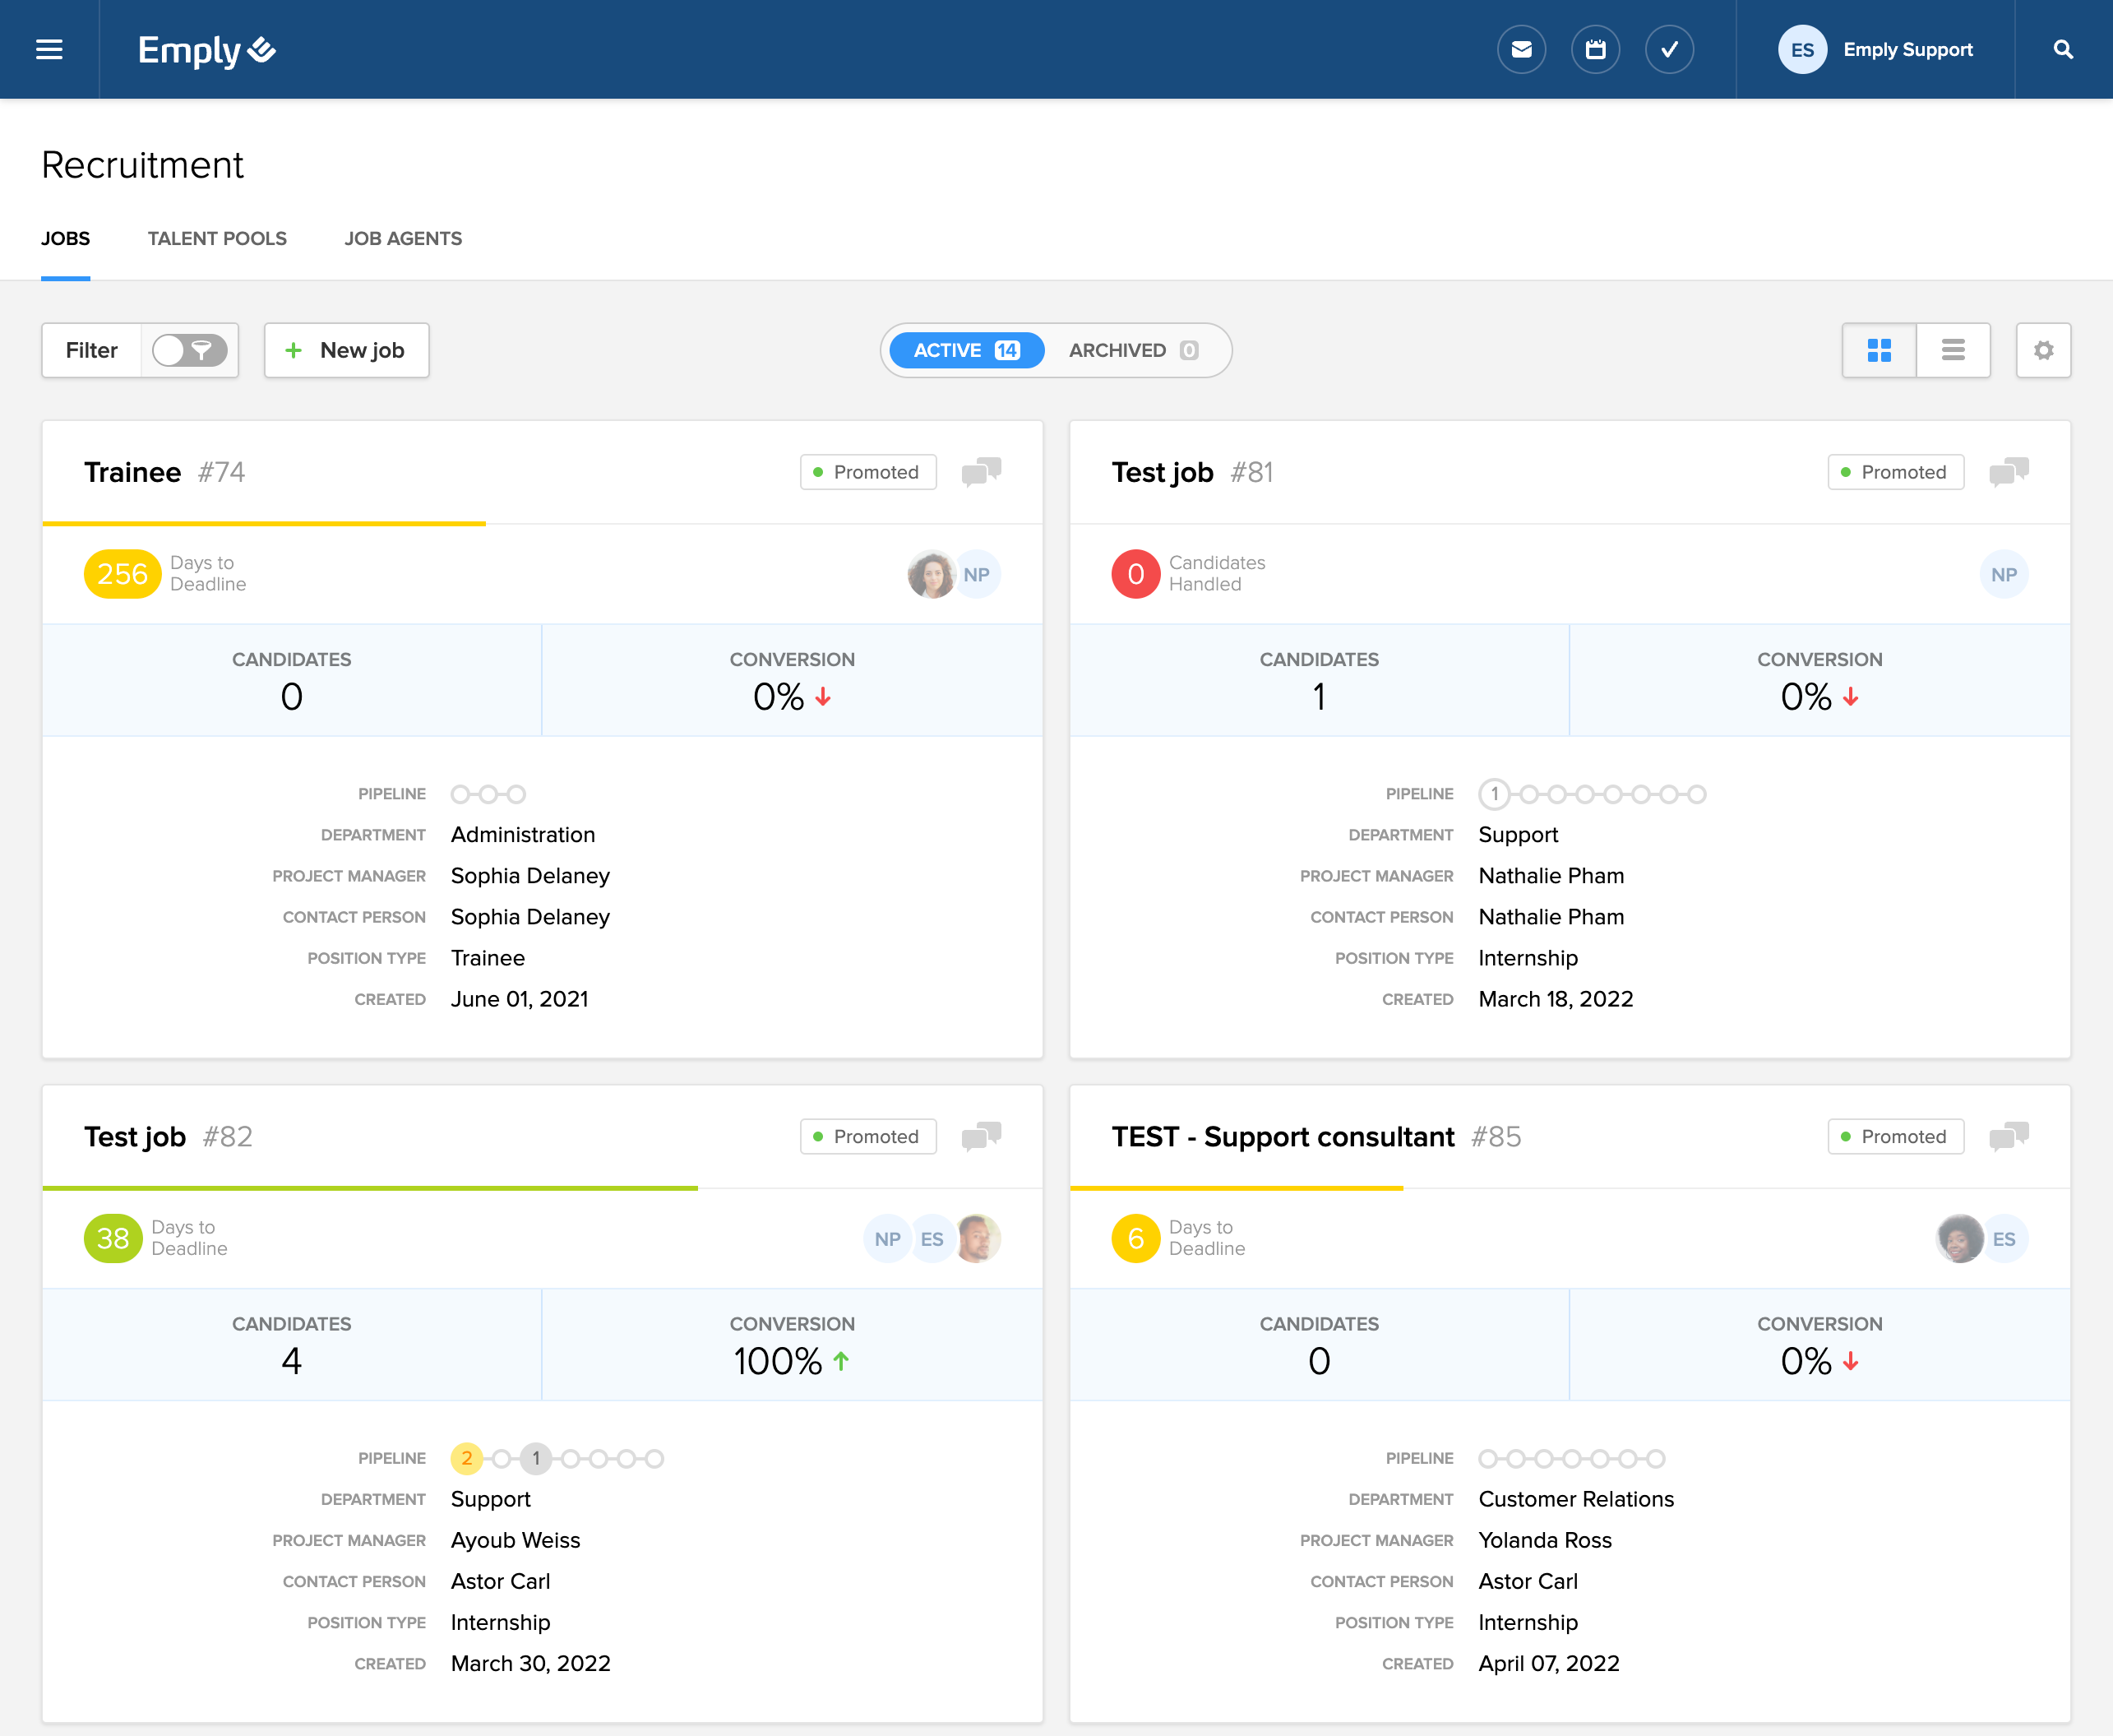Switch to list view layout
This screenshot has height=1736, width=2113.
[x=1952, y=350]
